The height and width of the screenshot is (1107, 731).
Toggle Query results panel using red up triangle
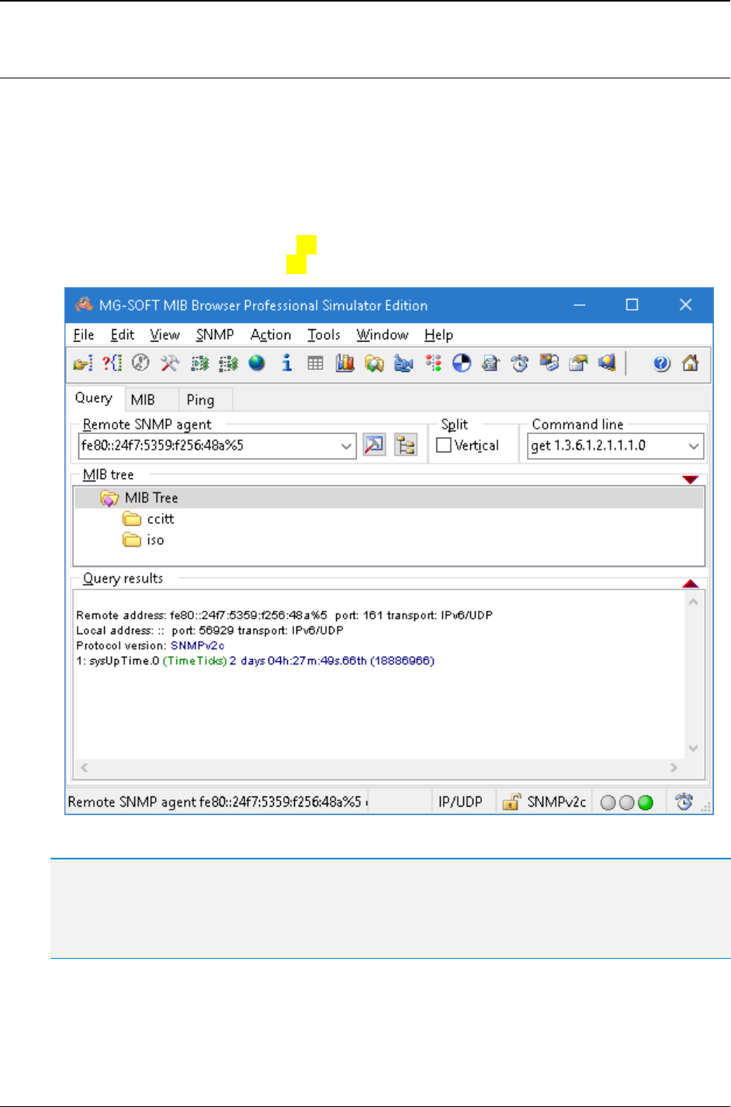click(x=690, y=584)
